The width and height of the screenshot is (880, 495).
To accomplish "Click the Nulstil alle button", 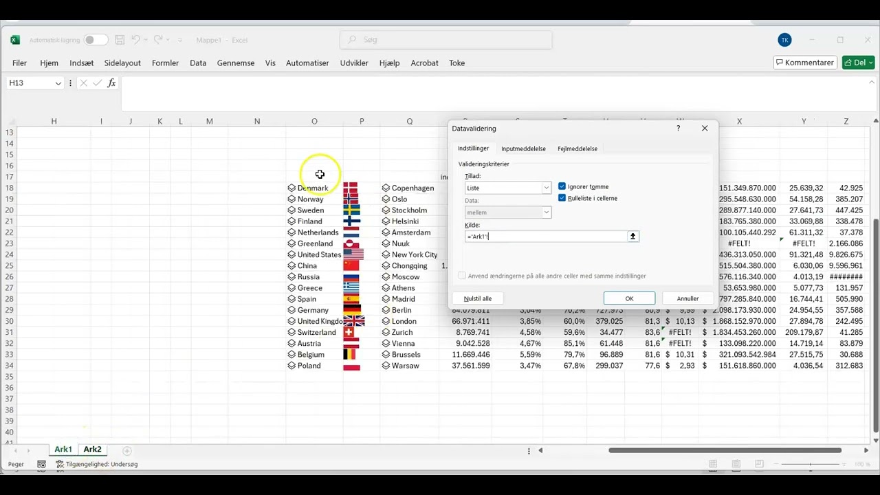I will coord(478,298).
